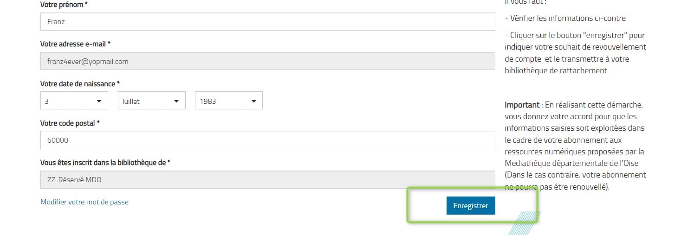
Task: Click the Enregistrer button
Action: click(x=471, y=206)
